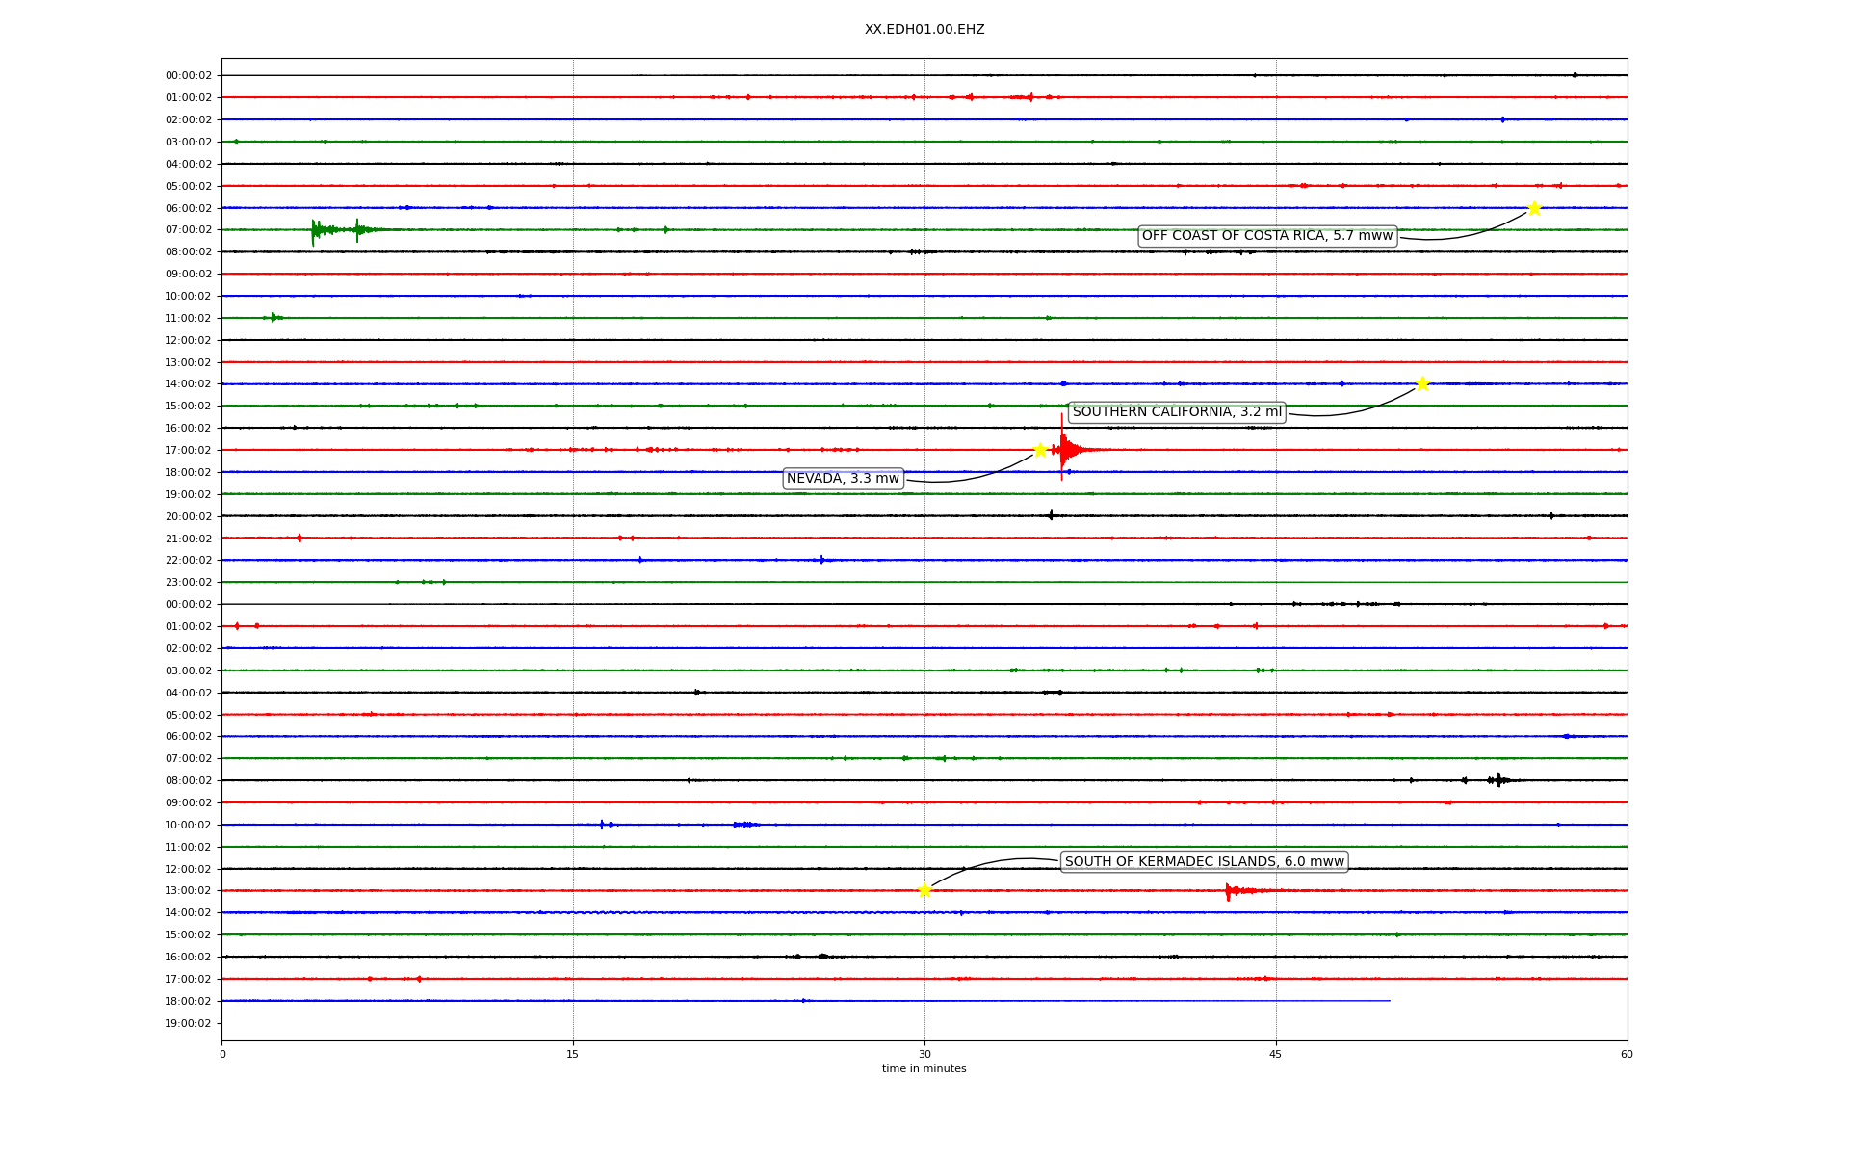This screenshot has height=1156, width=1849.
Task: Click the black burst on lower 08:00:02 trace
Action: (x=1497, y=780)
